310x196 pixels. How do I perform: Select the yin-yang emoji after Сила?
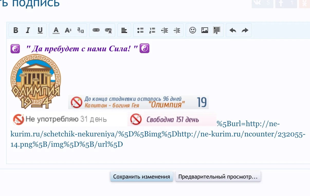click(x=144, y=49)
